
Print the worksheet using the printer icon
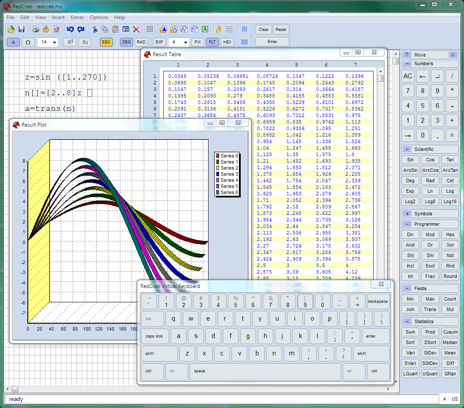click(x=36, y=29)
